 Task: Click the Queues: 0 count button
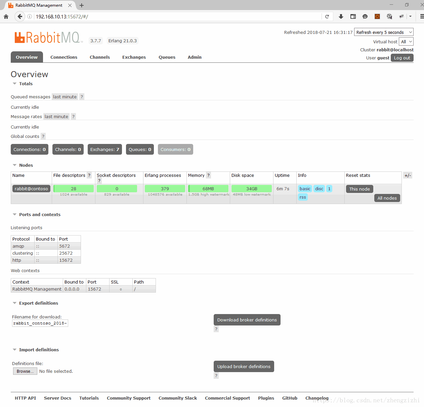pos(140,149)
